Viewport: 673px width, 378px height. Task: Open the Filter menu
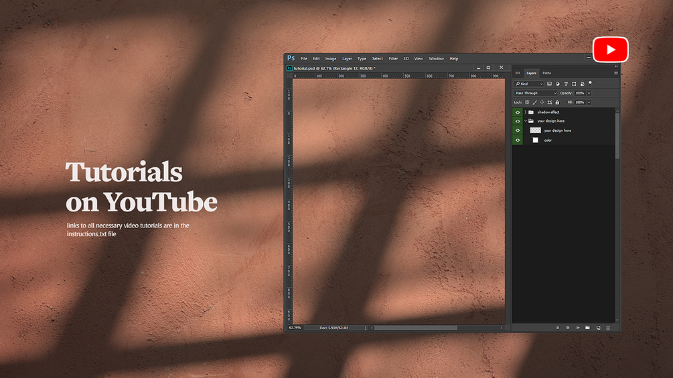393,59
